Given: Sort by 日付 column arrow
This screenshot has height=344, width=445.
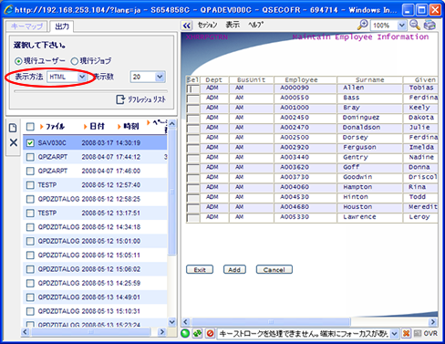Looking at the screenshot, I should (x=86, y=127).
